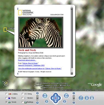104x105 pixels.
Task: Toggle the Terrain checkbox
Action: (7, 102)
